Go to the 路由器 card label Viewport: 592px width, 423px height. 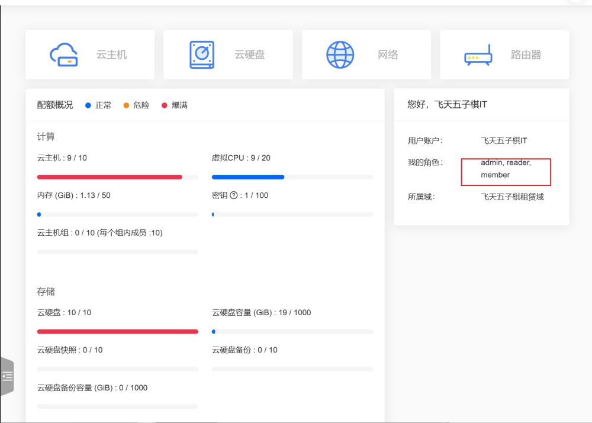(x=526, y=55)
